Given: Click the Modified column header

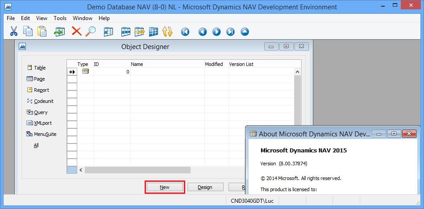Looking at the screenshot, I should 214,64.
